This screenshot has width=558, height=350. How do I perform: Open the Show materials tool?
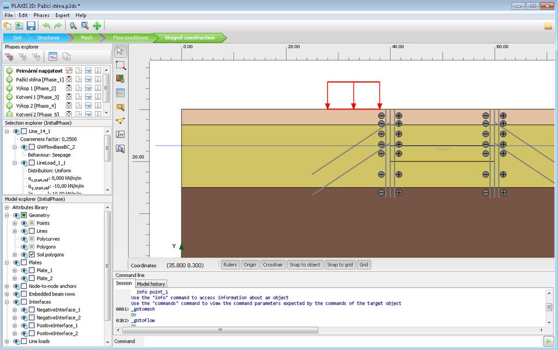coord(120,79)
